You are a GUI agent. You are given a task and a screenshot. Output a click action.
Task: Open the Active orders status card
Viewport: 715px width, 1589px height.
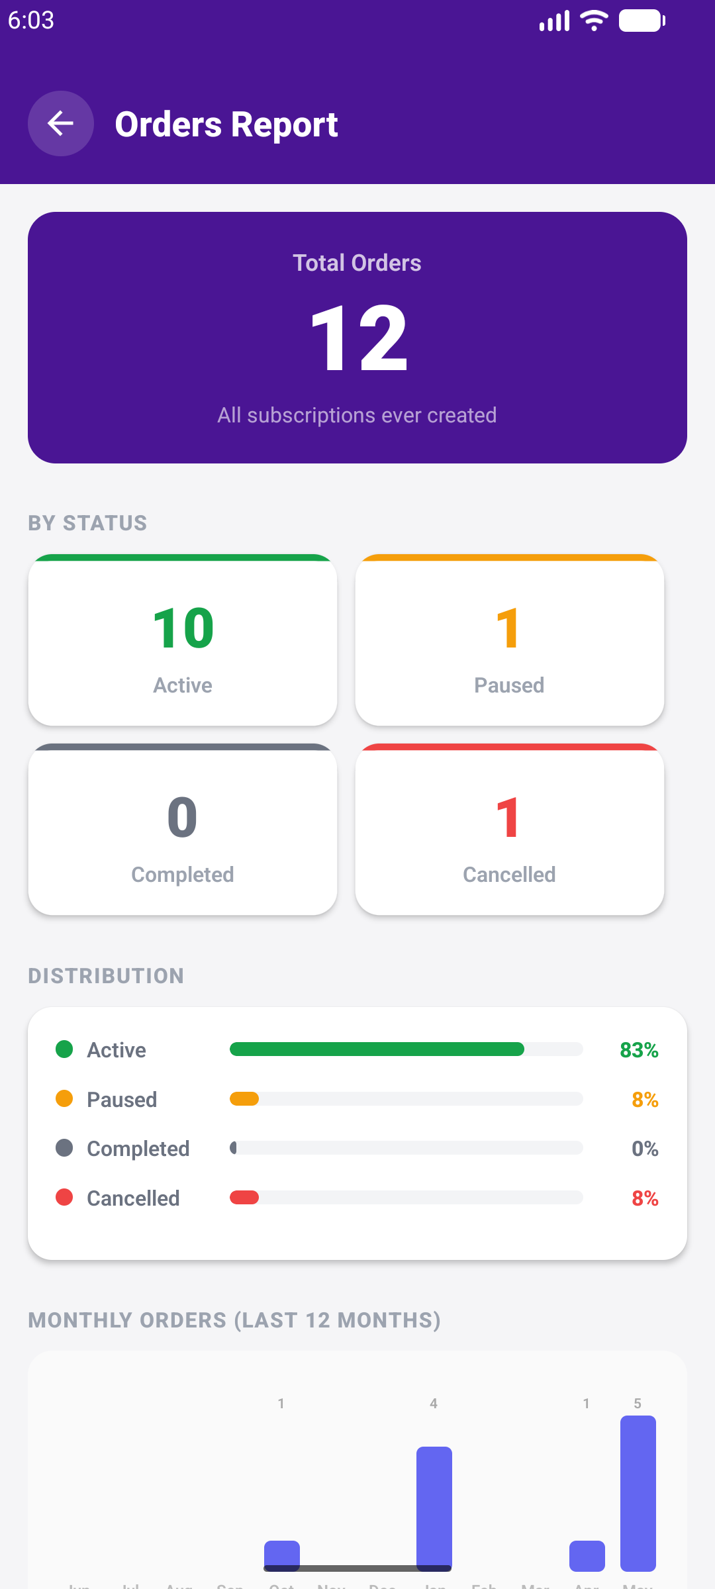click(x=183, y=640)
